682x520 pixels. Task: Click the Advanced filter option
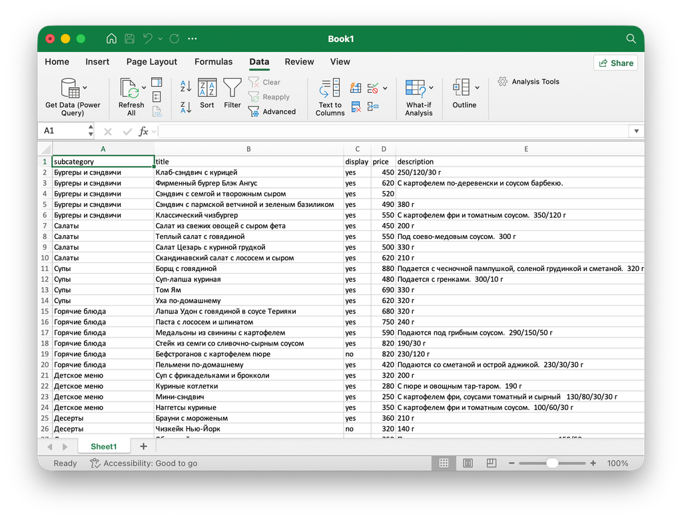(x=272, y=112)
